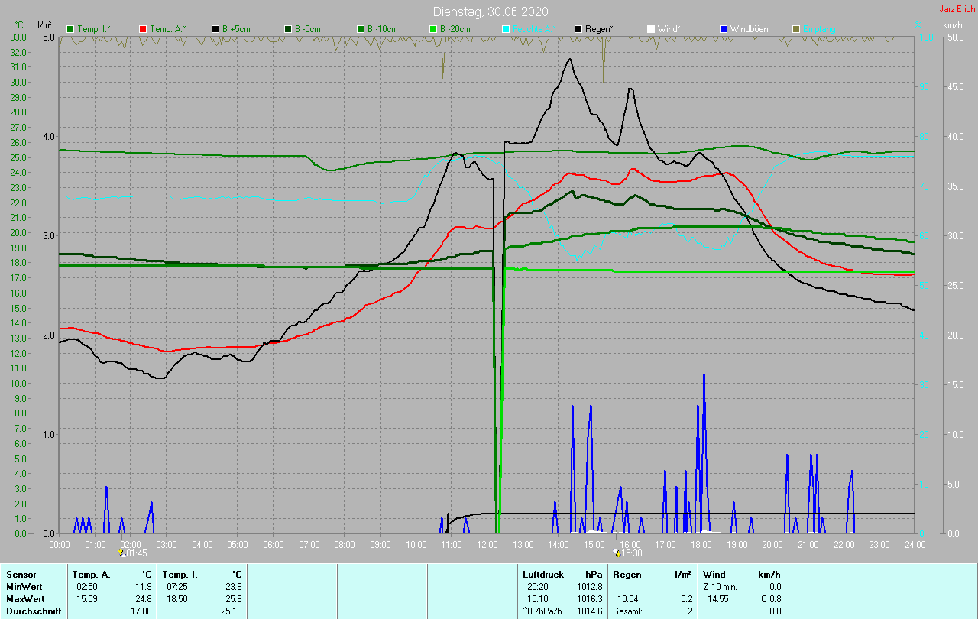Image resolution: width=978 pixels, height=619 pixels.
Task: Select the B -5cm legend color box
Action: tap(290, 29)
